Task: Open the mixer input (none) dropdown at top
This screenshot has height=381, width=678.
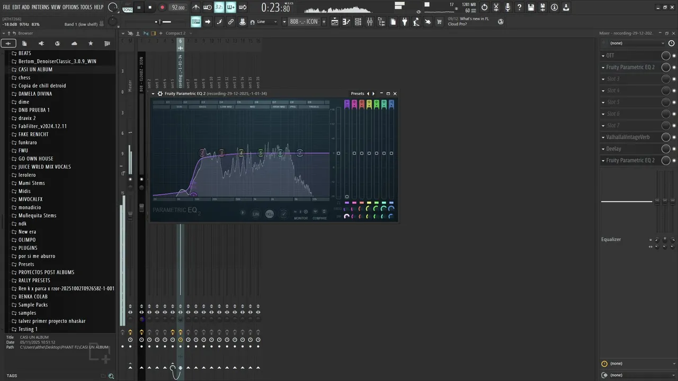Action: tap(637, 43)
